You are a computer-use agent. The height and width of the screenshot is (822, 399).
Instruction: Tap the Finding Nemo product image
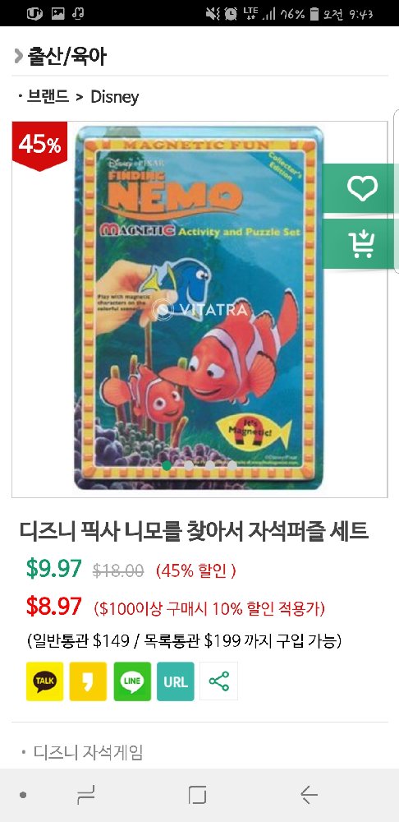pyautogui.click(x=199, y=308)
